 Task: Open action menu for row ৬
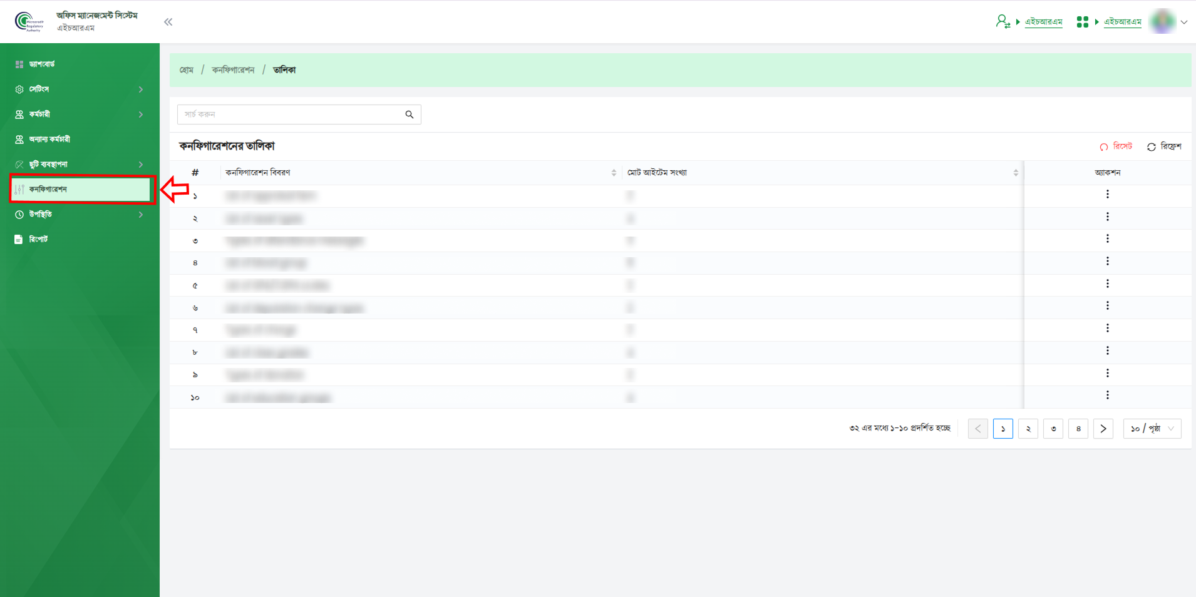point(1108,306)
